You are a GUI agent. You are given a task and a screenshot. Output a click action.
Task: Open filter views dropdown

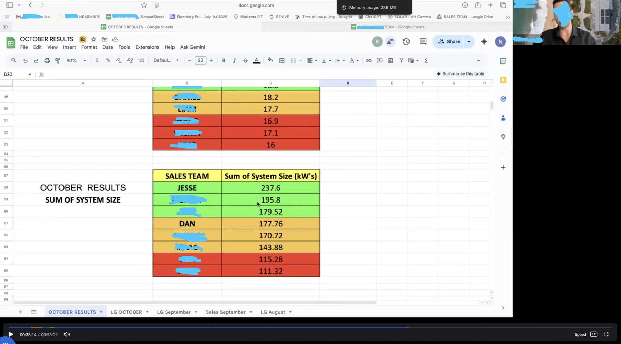(413, 60)
